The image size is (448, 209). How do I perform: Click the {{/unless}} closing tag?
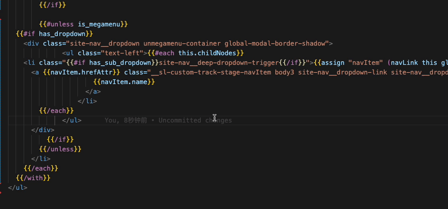[60, 149]
